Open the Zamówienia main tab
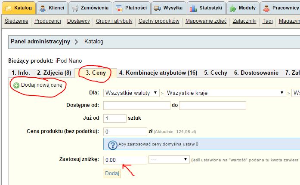The width and height of the screenshot is (300, 185). 90,8
